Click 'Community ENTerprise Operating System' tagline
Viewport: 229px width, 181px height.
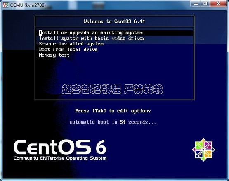(60, 158)
